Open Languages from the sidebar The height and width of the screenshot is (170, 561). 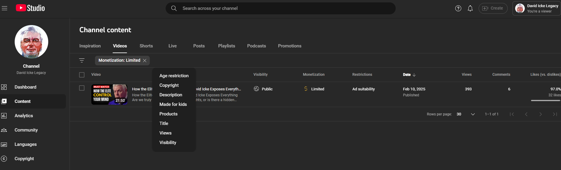click(x=25, y=144)
